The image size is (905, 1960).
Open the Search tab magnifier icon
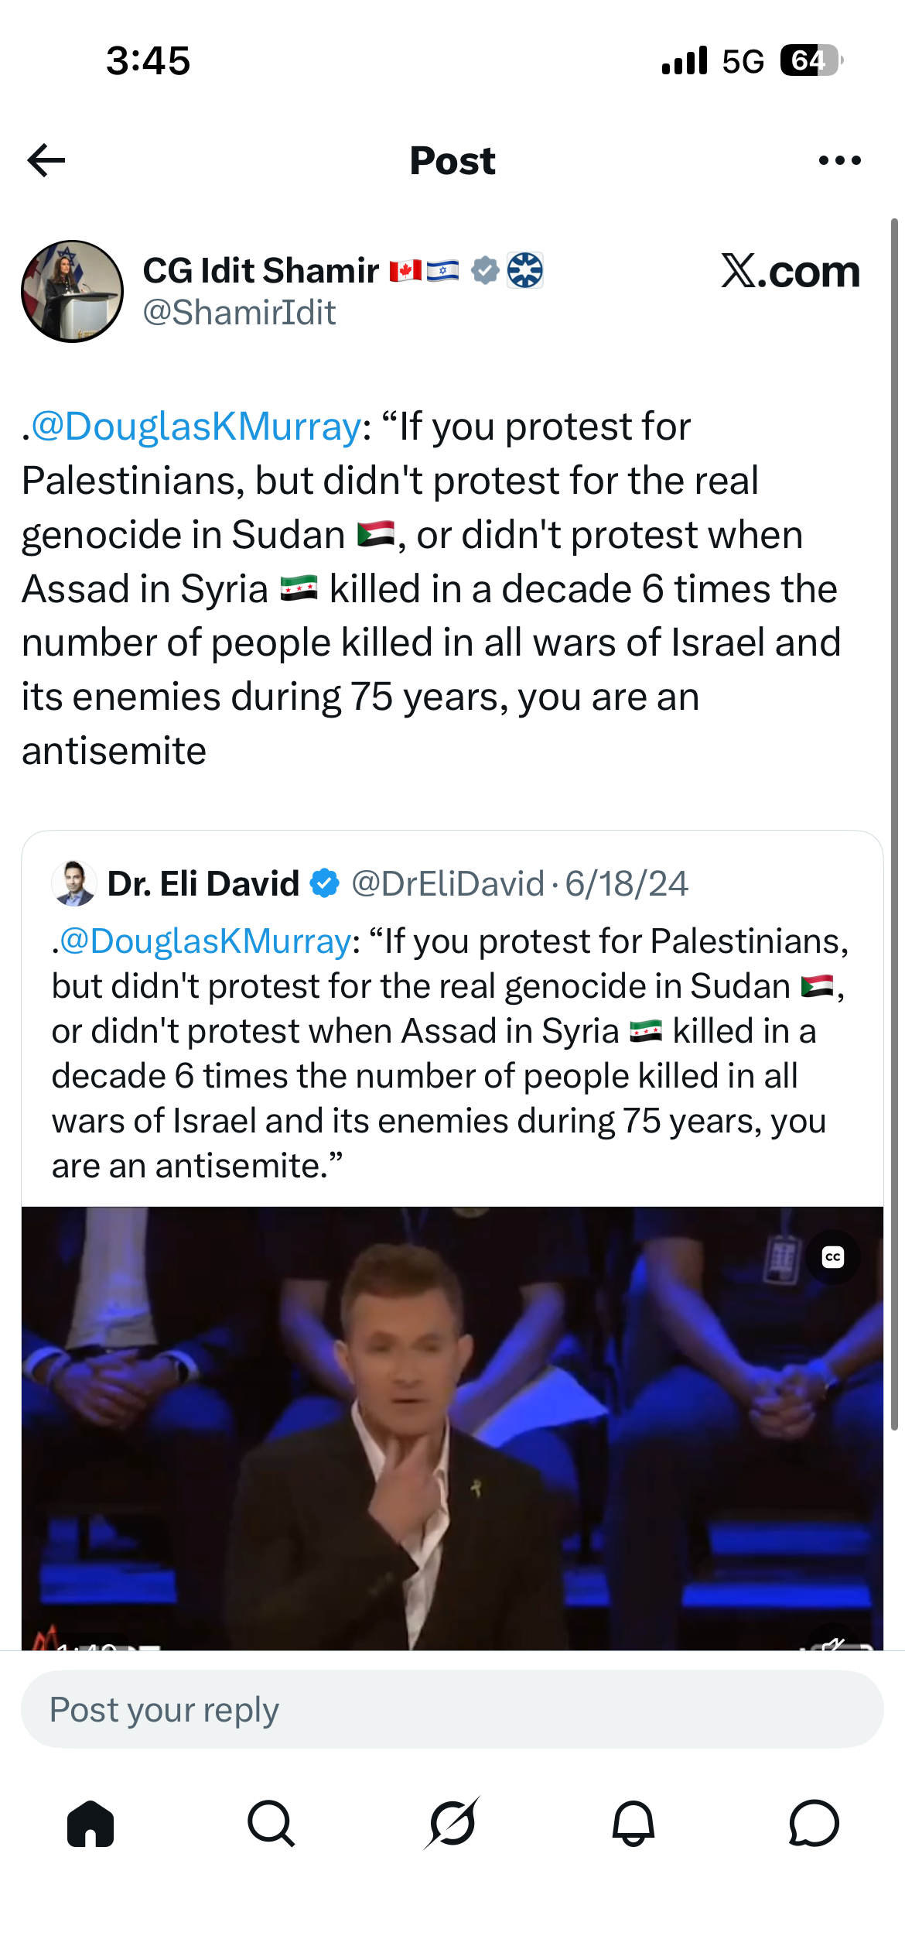coord(271,1824)
